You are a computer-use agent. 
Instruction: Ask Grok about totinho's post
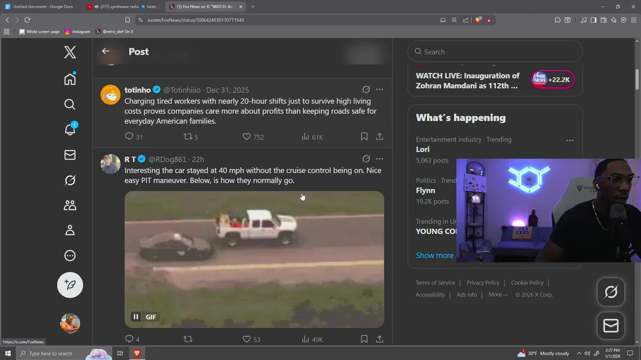[366, 89]
